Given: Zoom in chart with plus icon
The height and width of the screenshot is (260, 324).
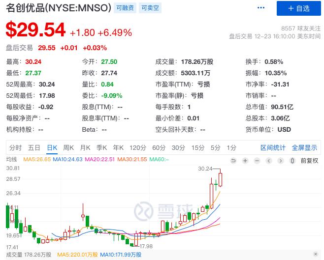Looking at the screenshot, I should click(x=245, y=160).
